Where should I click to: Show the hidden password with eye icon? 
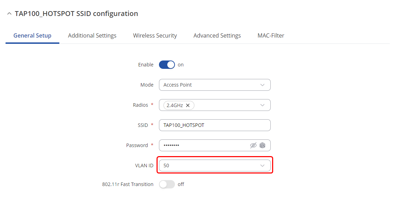pyautogui.click(x=253, y=145)
